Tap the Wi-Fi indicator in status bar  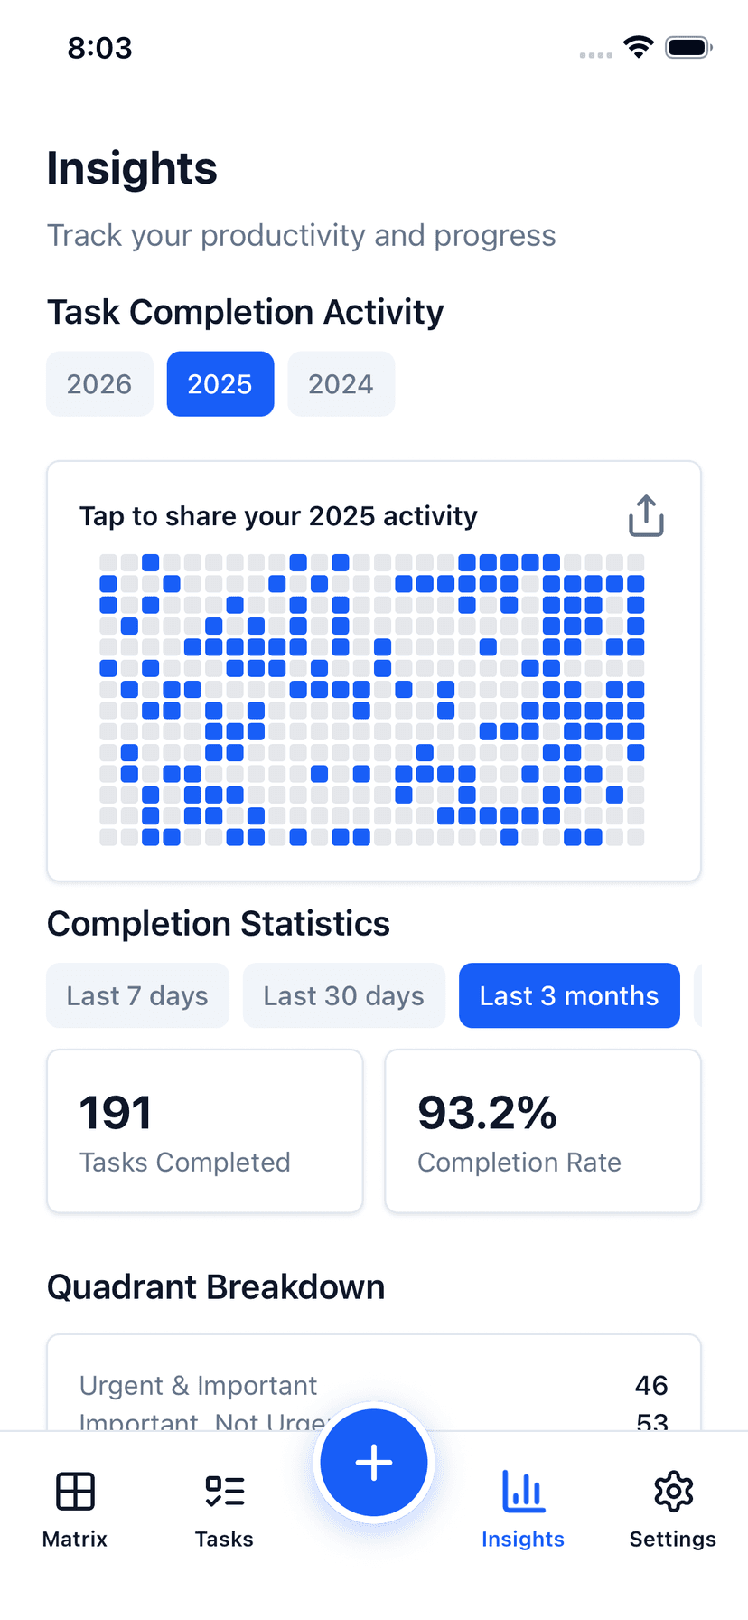[638, 48]
